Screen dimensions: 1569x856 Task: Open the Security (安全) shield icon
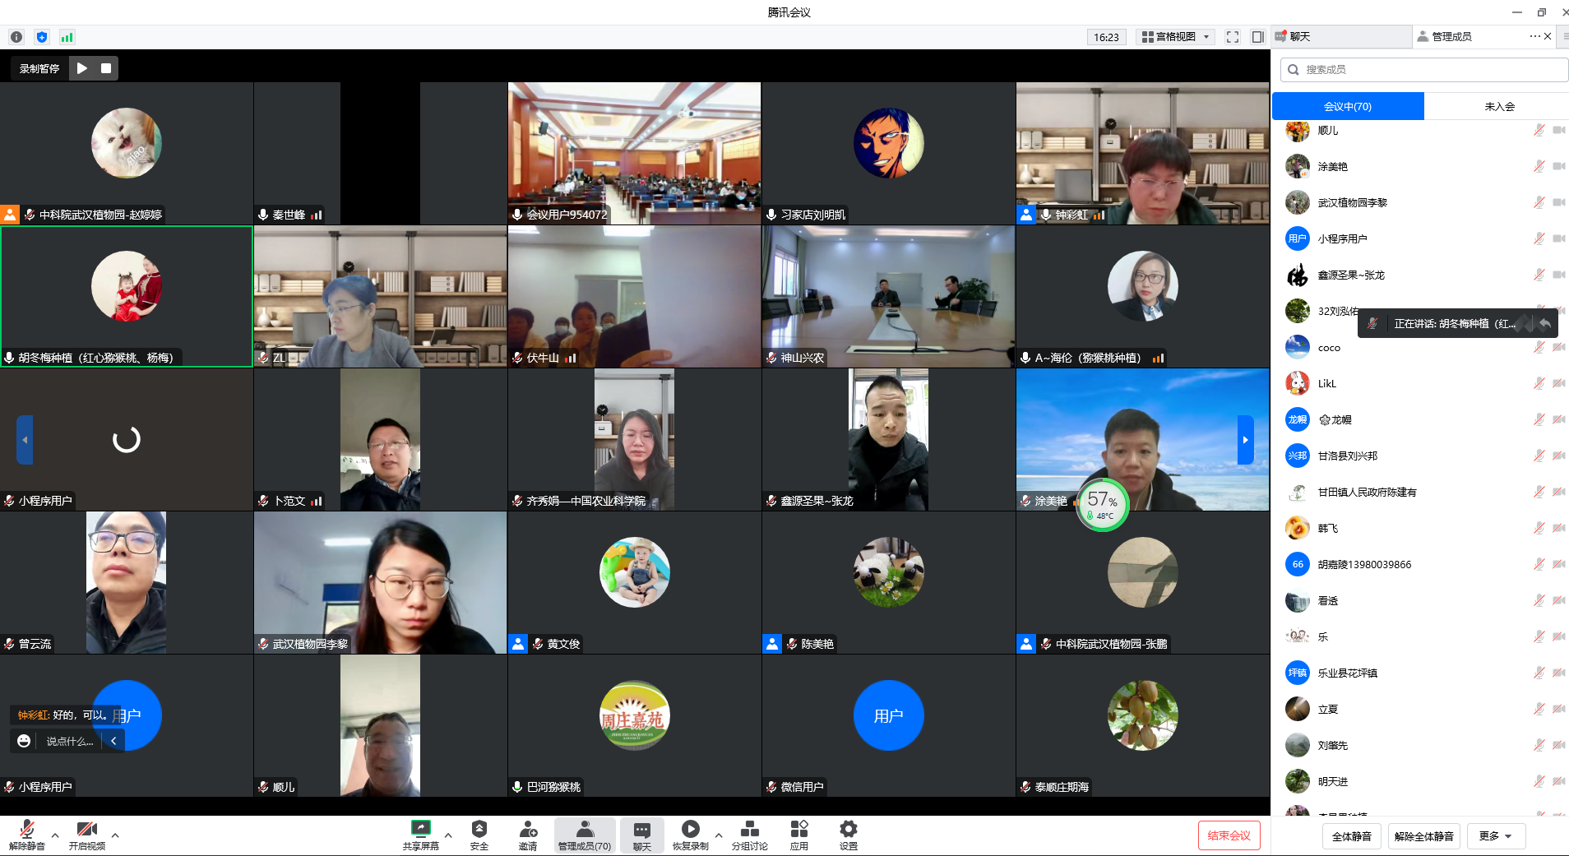pos(479,834)
